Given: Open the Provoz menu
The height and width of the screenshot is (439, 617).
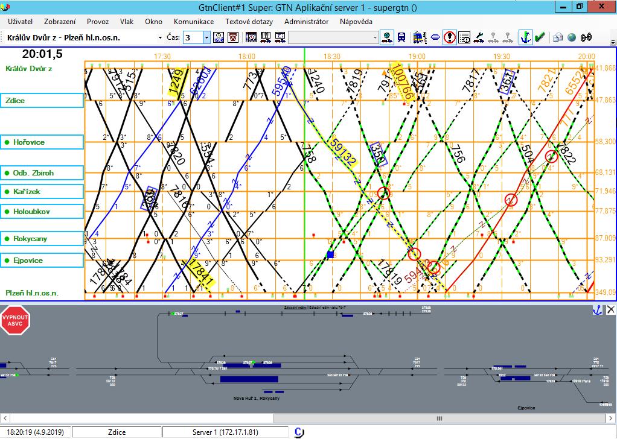Looking at the screenshot, I should 98,22.
